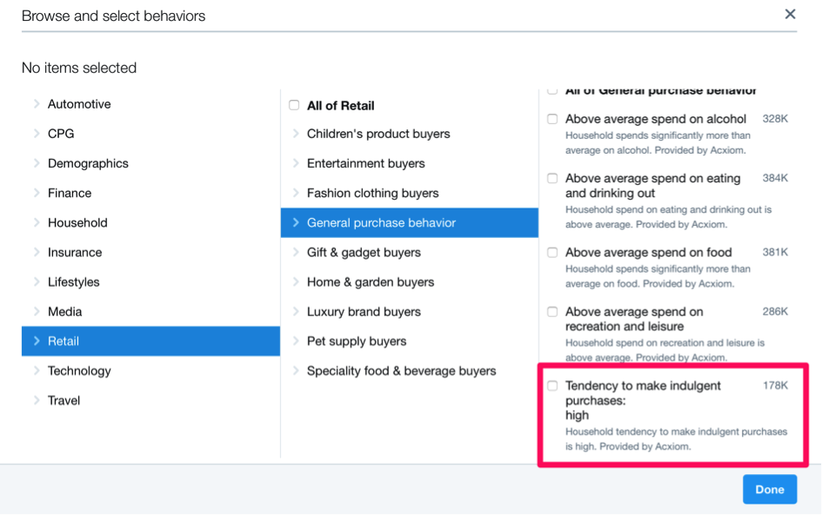
Task: Tick Above average spend on food checkbox
Action: point(552,253)
